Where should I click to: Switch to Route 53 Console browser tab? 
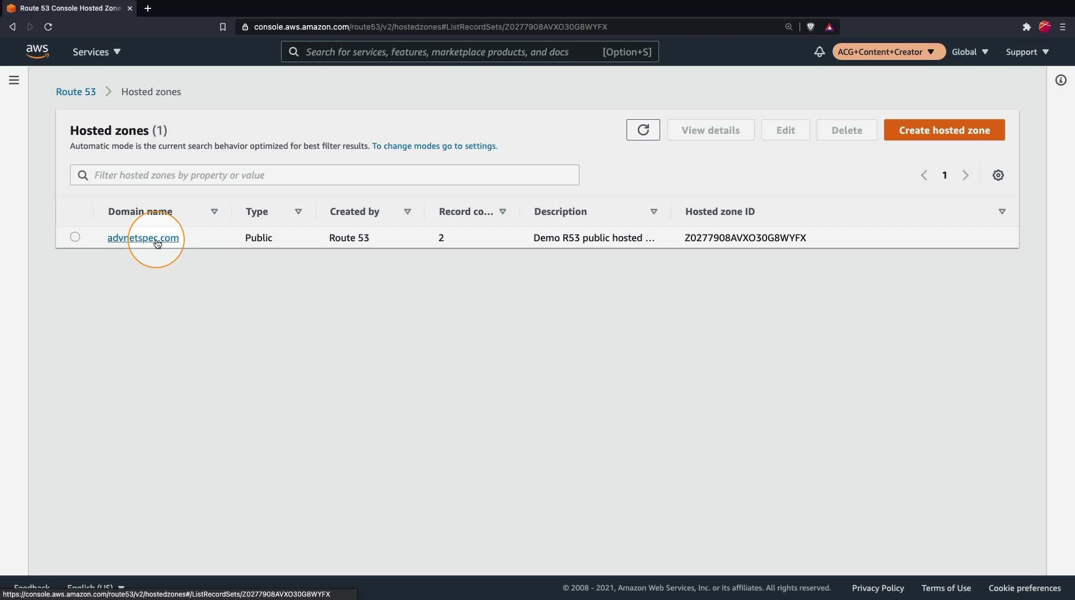click(x=68, y=8)
